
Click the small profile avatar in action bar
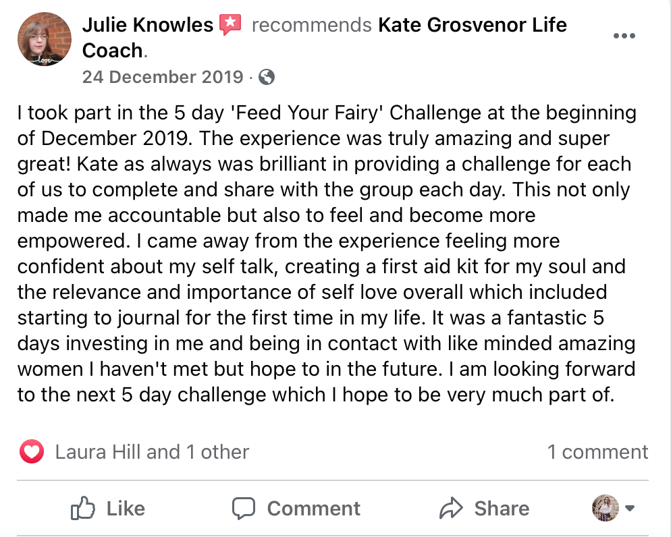click(605, 508)
